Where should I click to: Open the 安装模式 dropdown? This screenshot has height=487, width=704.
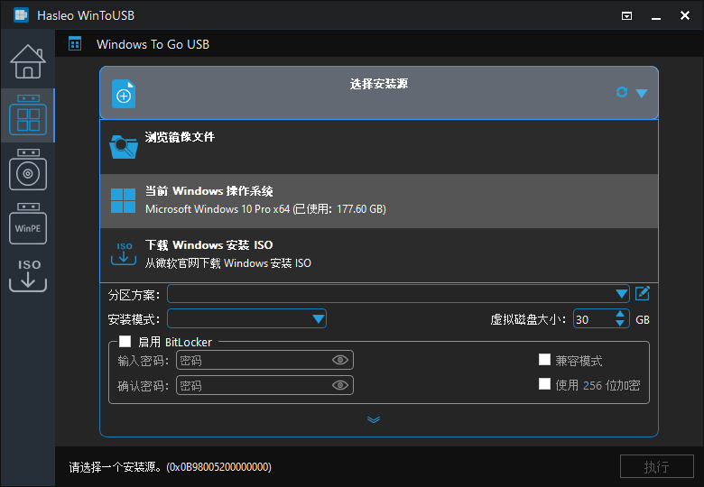tap(246, 319)
